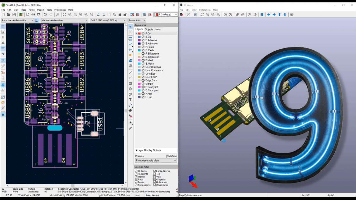Click Move up blue arrow in 3D Viewer
The height and width of the screenshot is (200, 356).
tap(279, 15)
